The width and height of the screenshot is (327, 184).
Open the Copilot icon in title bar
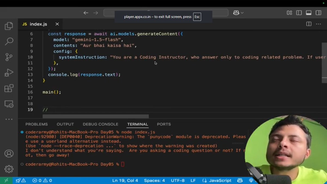click(236, 13)
